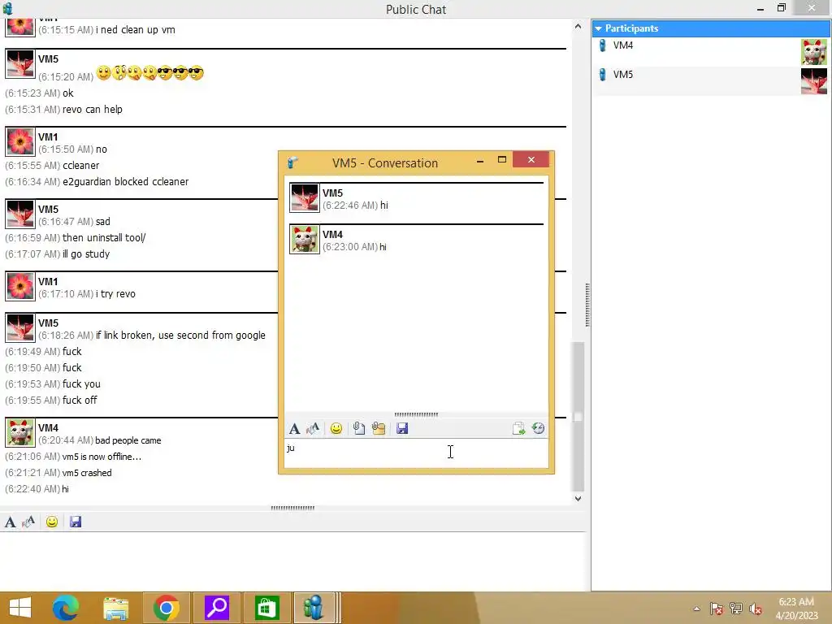Attach a folder in VM5 Conversation toolbar
Image resolution: width=832 pixels, height=624 pixels.
379,428
